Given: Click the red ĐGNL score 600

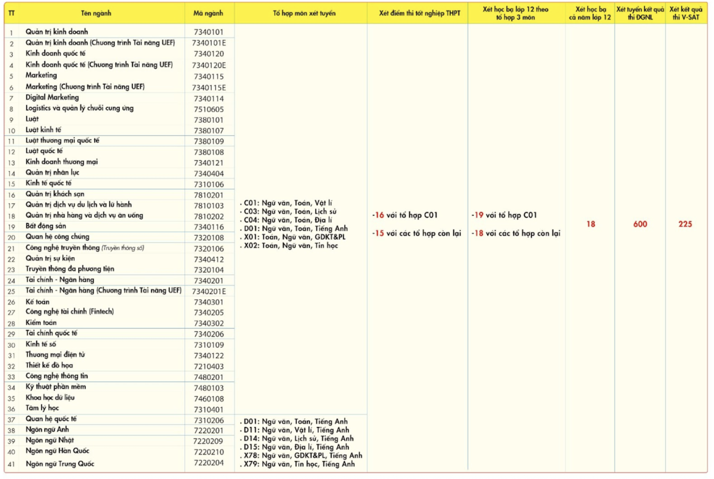Looking at the screenshot, I should click(640, 224).
